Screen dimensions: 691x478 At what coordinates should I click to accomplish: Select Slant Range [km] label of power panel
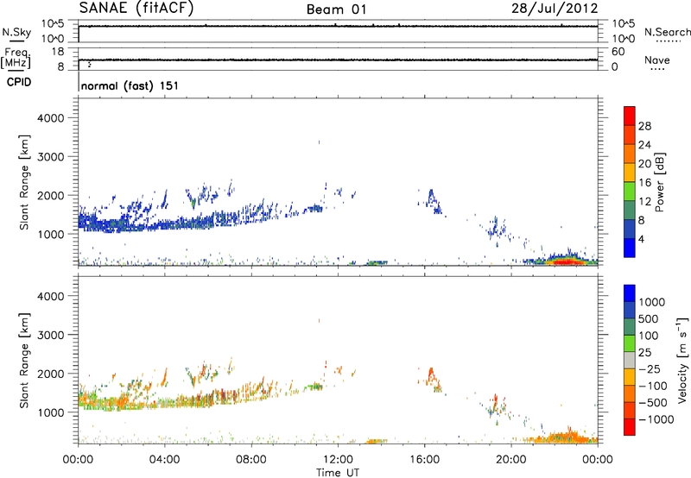[x=24, y=183]
